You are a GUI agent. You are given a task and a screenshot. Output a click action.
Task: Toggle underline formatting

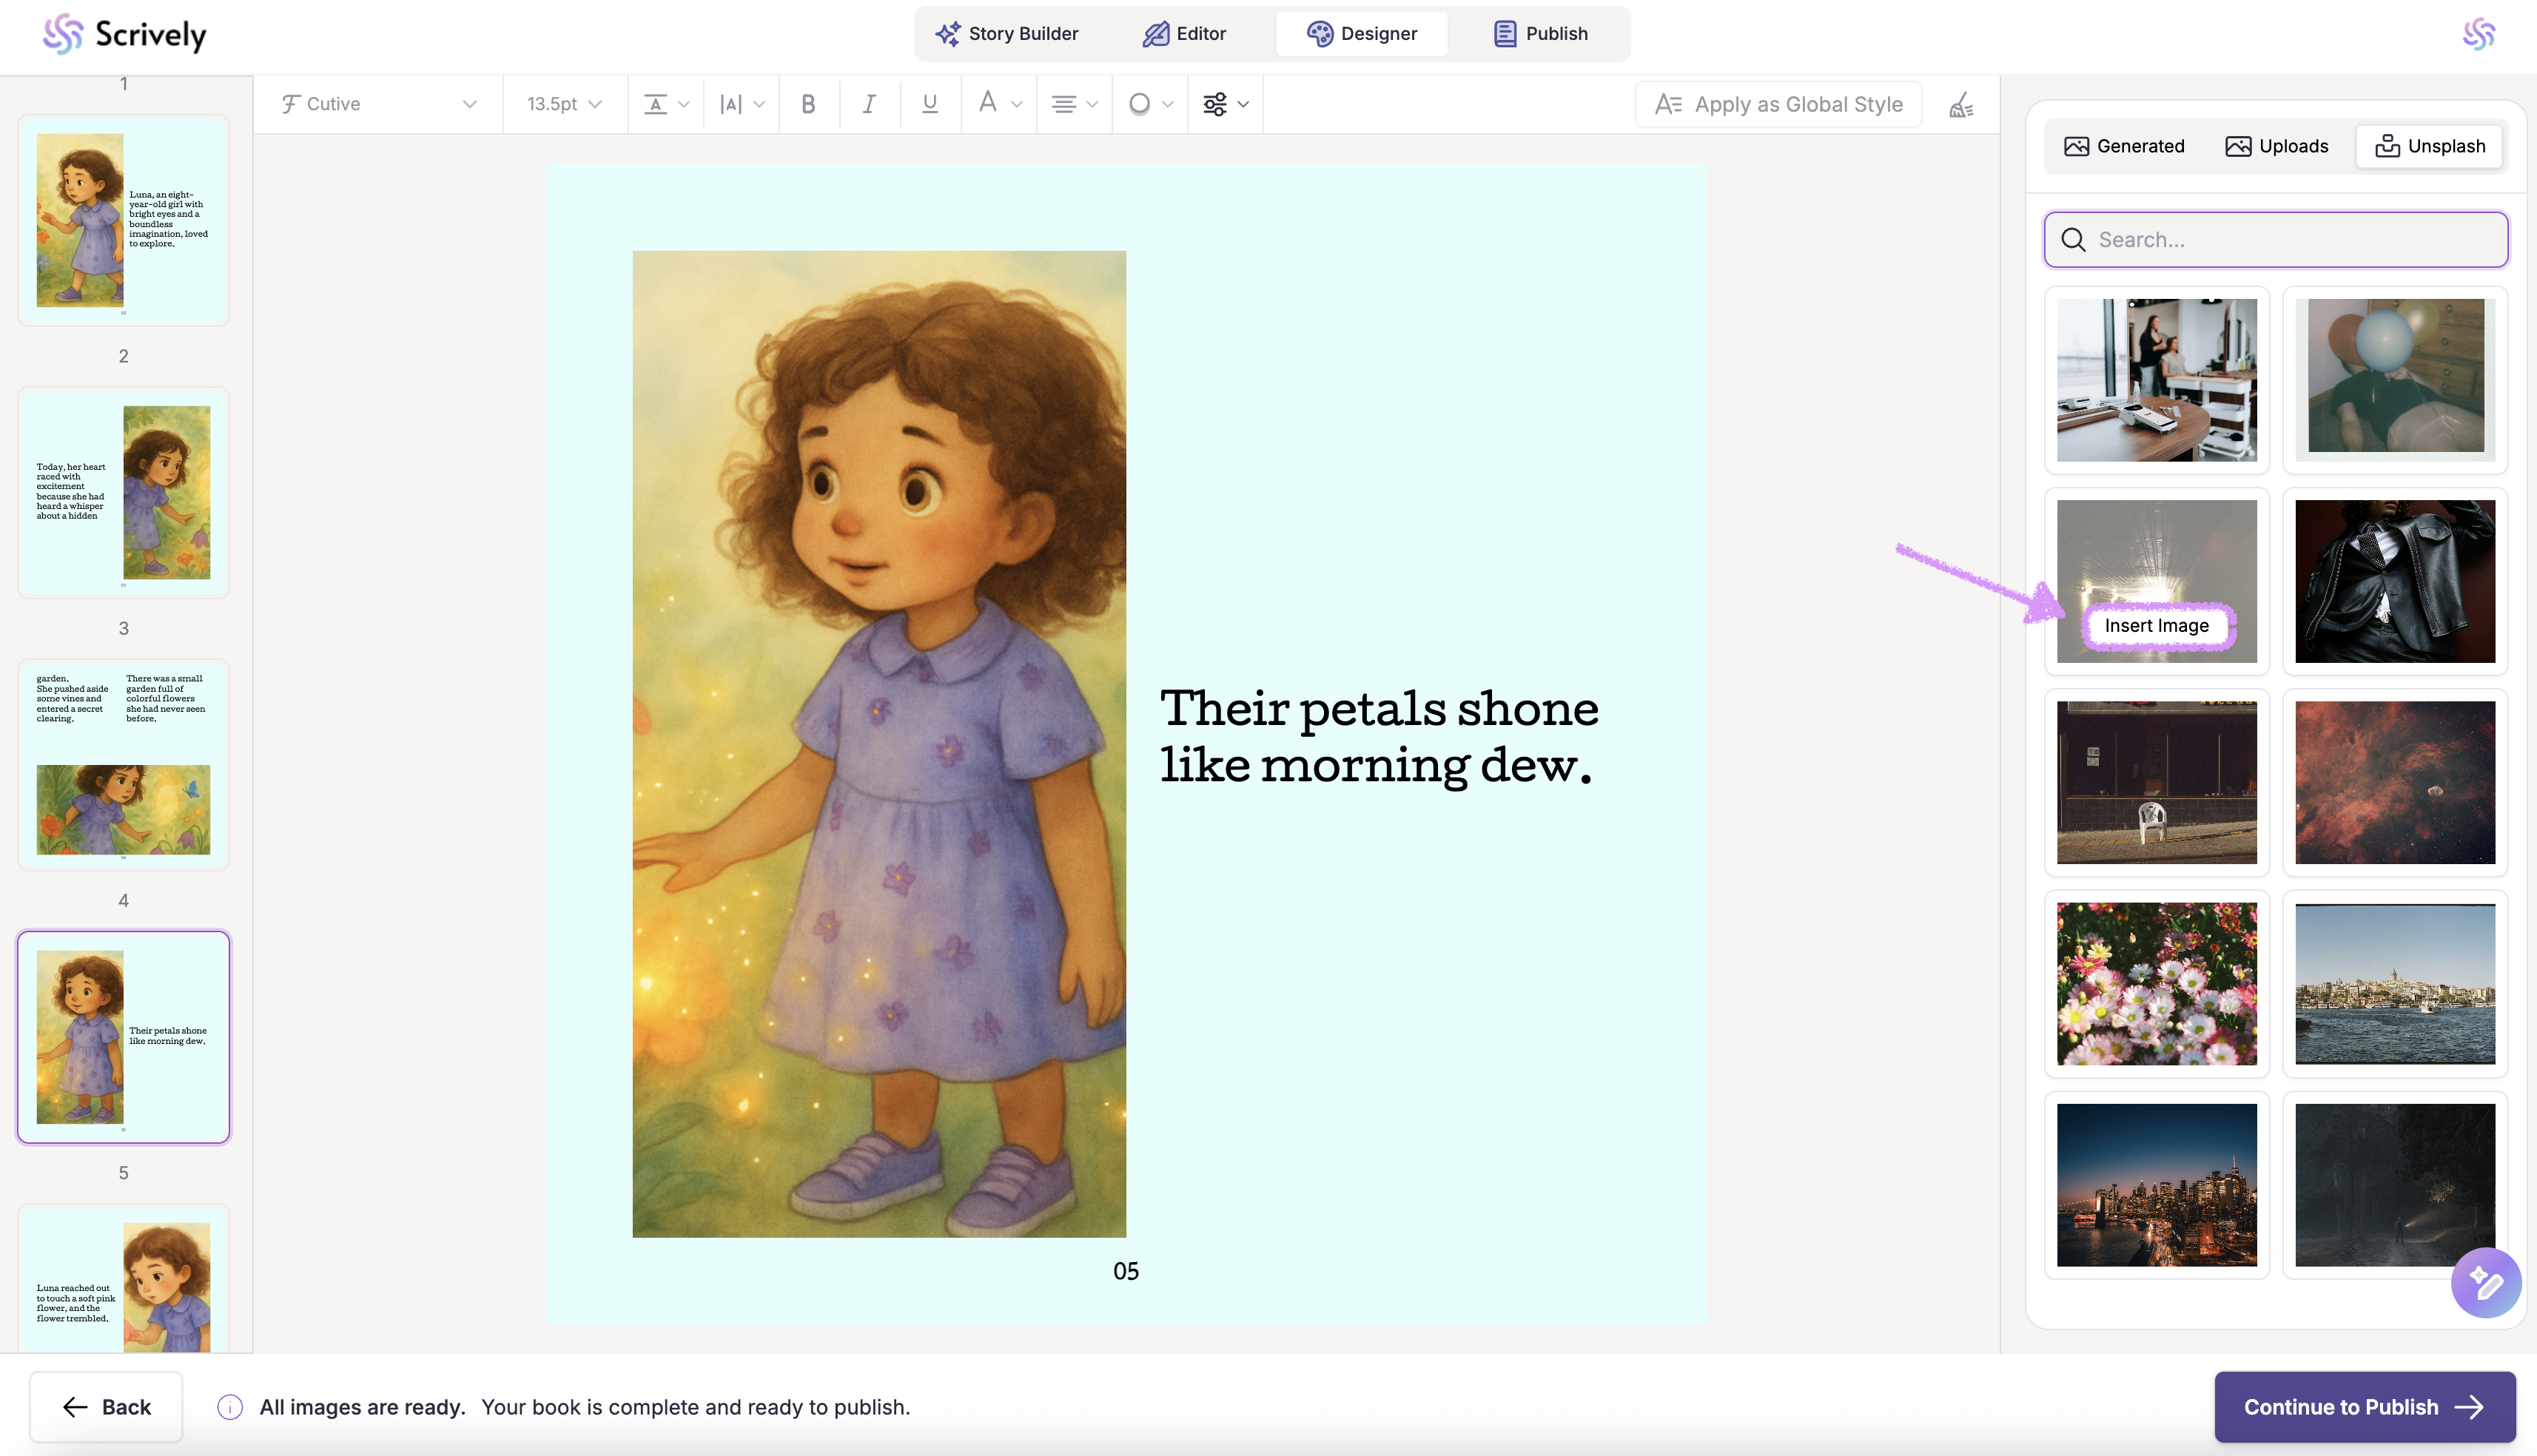point(929,104)
